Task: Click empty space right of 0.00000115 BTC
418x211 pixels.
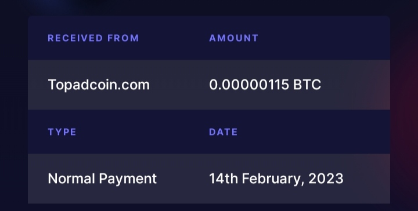Action: (355, 85)
